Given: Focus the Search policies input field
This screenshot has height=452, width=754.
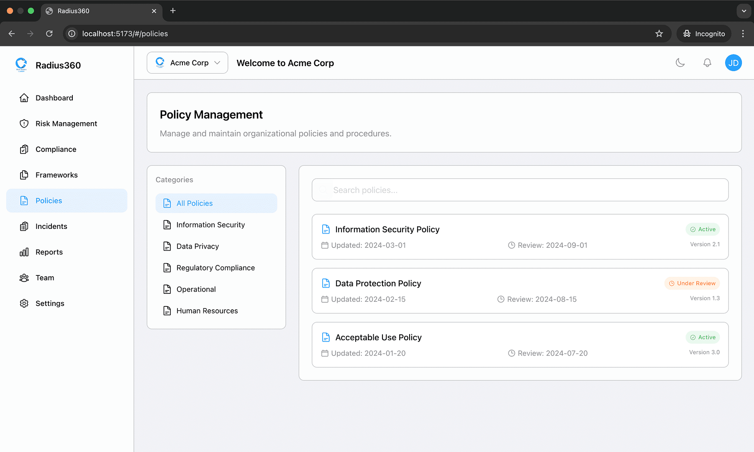Looking at the screenshot, I should pos(520,190).
